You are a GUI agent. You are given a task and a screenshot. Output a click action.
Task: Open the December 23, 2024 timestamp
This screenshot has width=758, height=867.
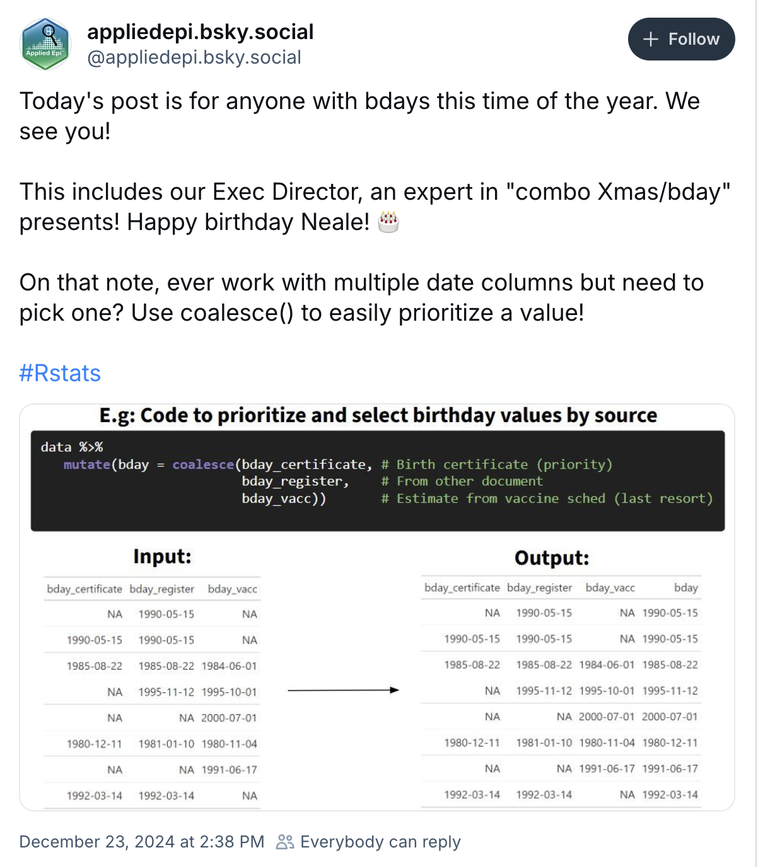[x=142, y=842]
